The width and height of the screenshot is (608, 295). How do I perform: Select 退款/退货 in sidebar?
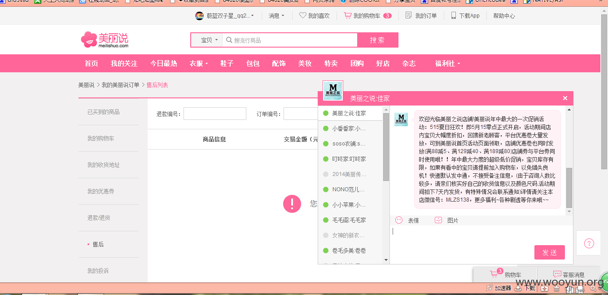pyautogui.click(x=99, y=218)
